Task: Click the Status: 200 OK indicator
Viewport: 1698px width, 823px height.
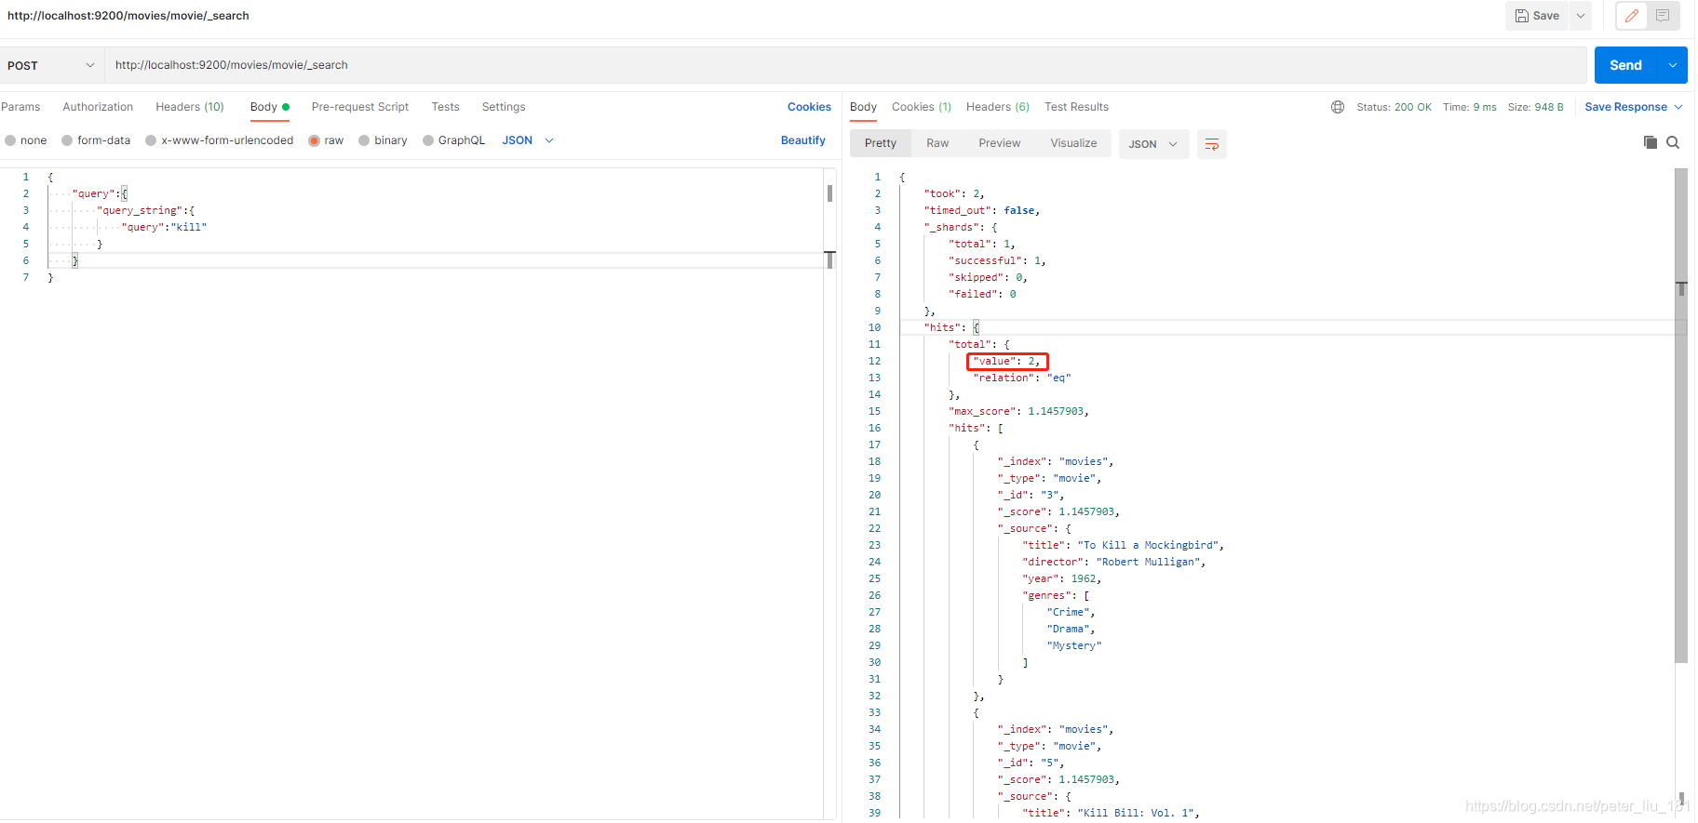Action: tap(1394, 107)
